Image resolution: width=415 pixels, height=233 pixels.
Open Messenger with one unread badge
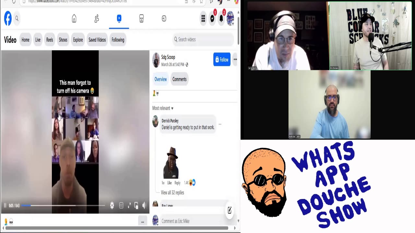click(212, 18)
